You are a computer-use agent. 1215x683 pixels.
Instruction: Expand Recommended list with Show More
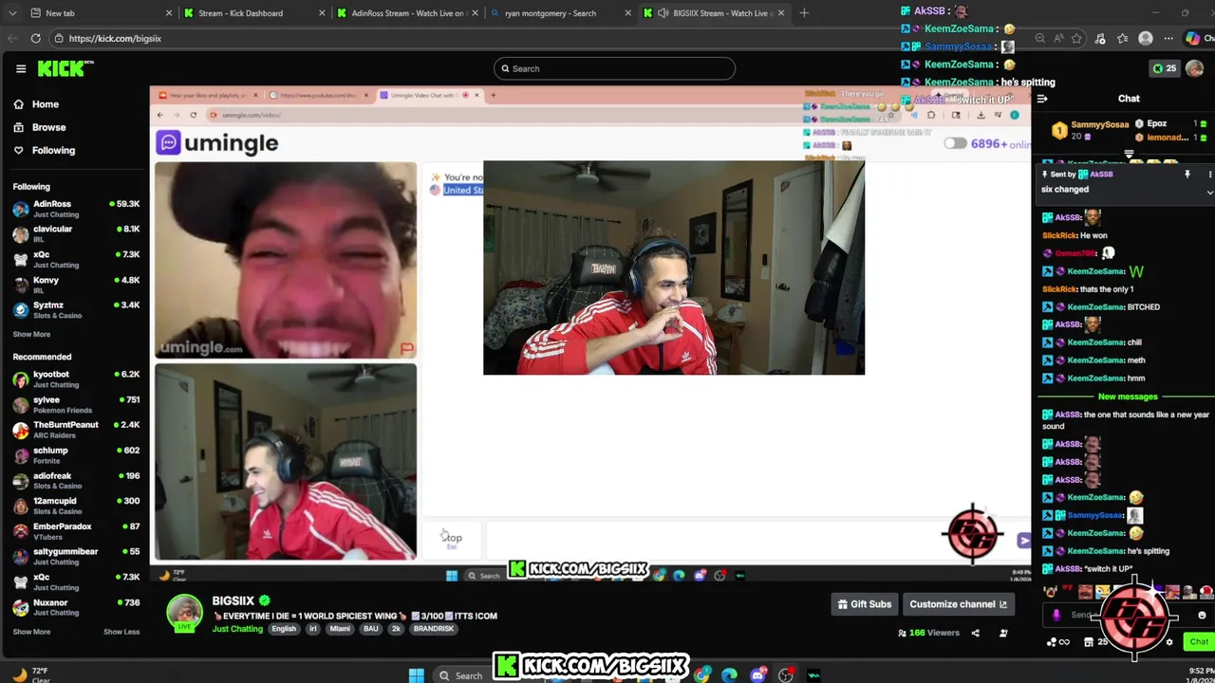pyautogui.click(x=31, y=632)
